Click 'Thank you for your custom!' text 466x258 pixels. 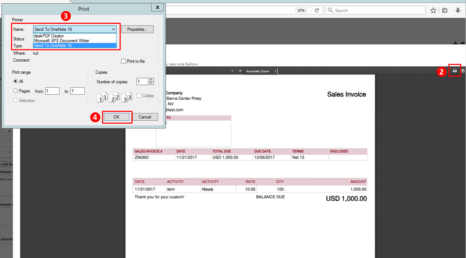(x=159, y=197)
